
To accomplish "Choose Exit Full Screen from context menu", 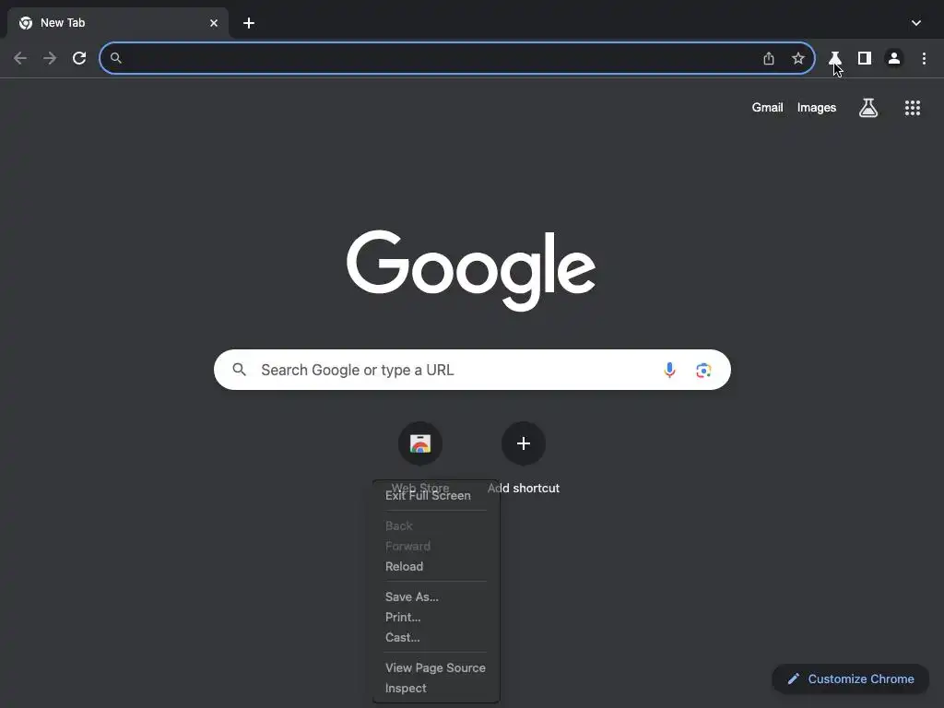I will pyautogui.click(x=428, y=495).
